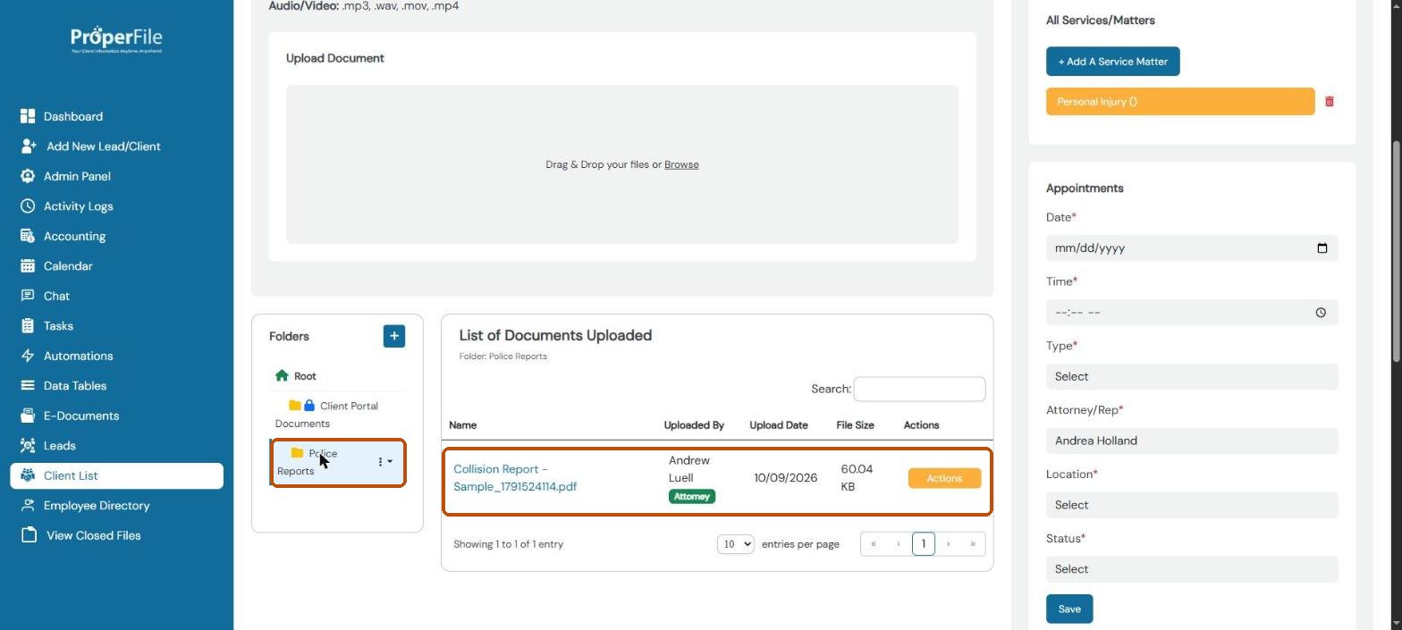
Task: Delete the Personal Injury service matter
Action: tap(1330, 102)
